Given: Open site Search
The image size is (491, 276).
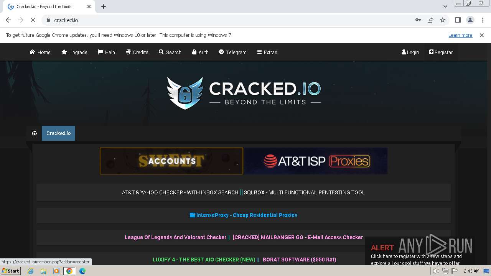Looking at the screenshot, I should click(x=170, y=52).
